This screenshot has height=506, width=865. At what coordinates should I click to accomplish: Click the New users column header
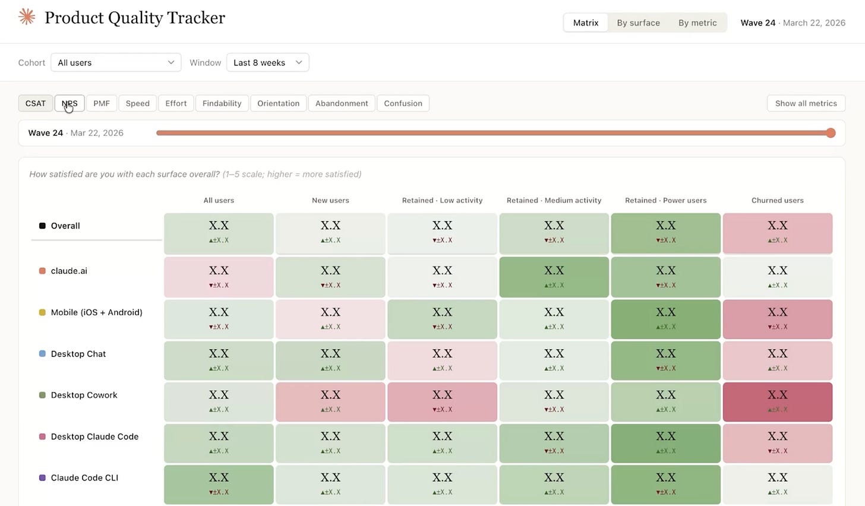click(x=330, y=200)
